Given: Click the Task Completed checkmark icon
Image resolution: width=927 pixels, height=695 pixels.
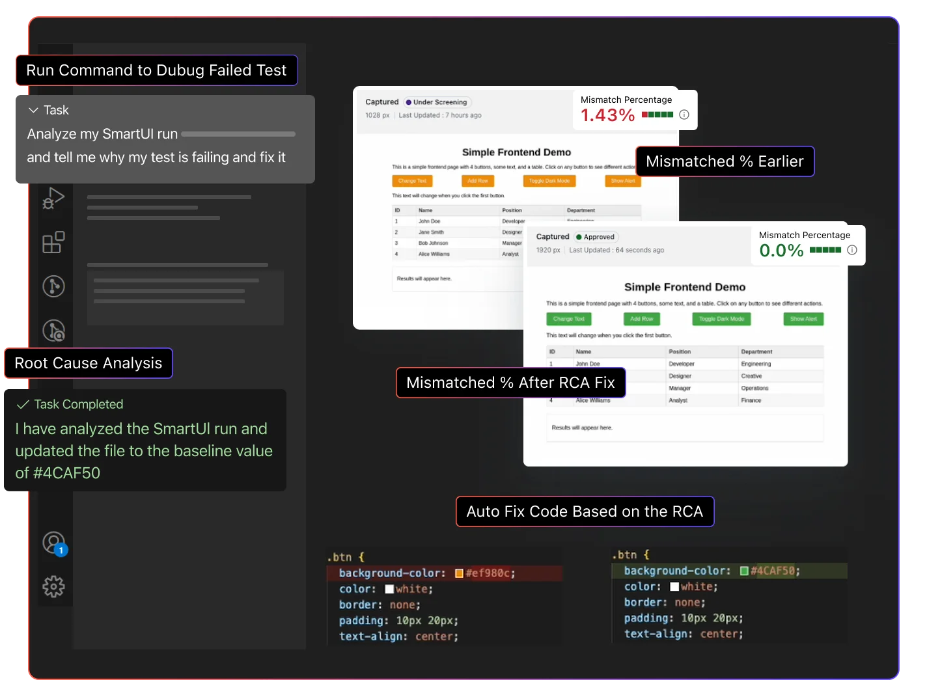Looking at the screenshot, I should [23, 404].
